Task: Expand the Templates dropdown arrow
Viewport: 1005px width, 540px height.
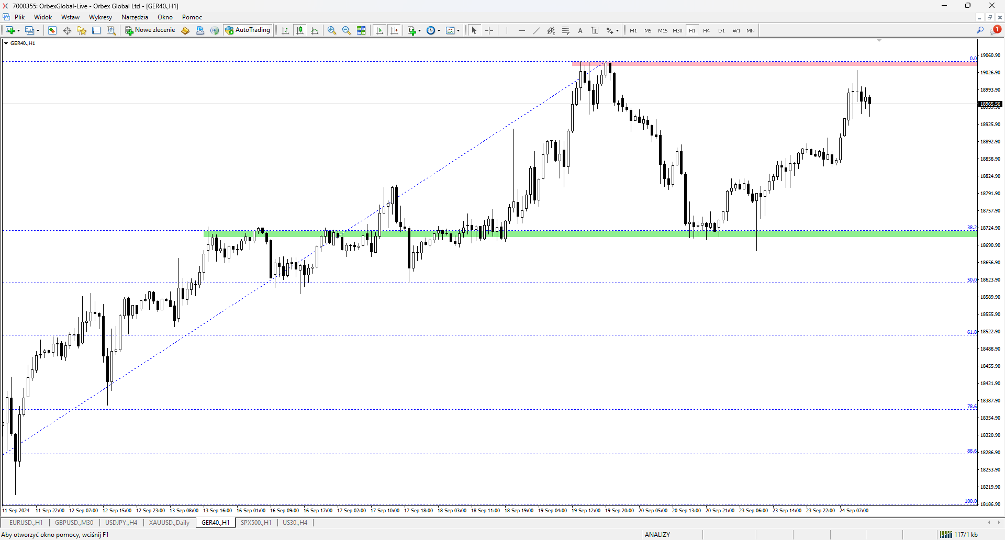Action: pos(459,30)
